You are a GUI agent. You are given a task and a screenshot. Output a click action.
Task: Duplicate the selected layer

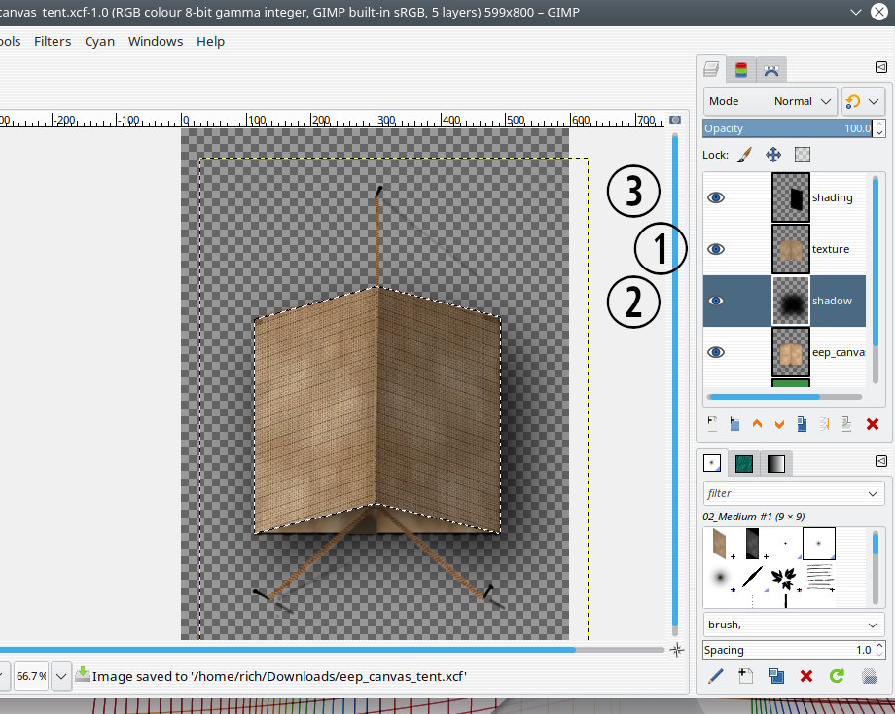point(802,424)
